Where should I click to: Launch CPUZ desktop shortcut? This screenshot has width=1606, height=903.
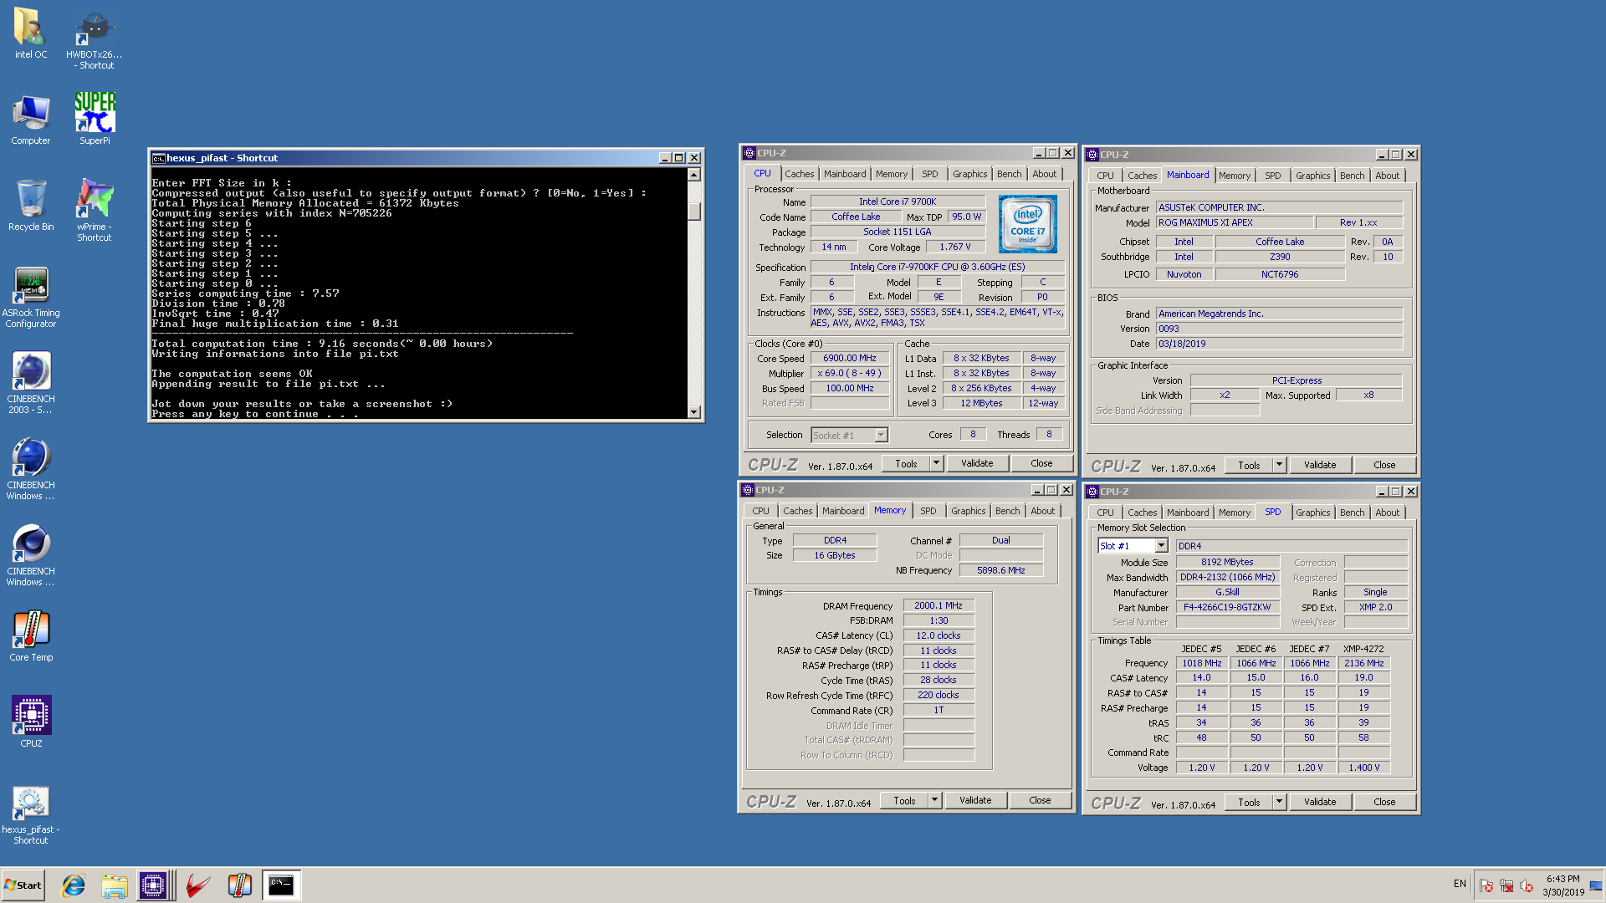pyautogui.click(x=31, y=722)
